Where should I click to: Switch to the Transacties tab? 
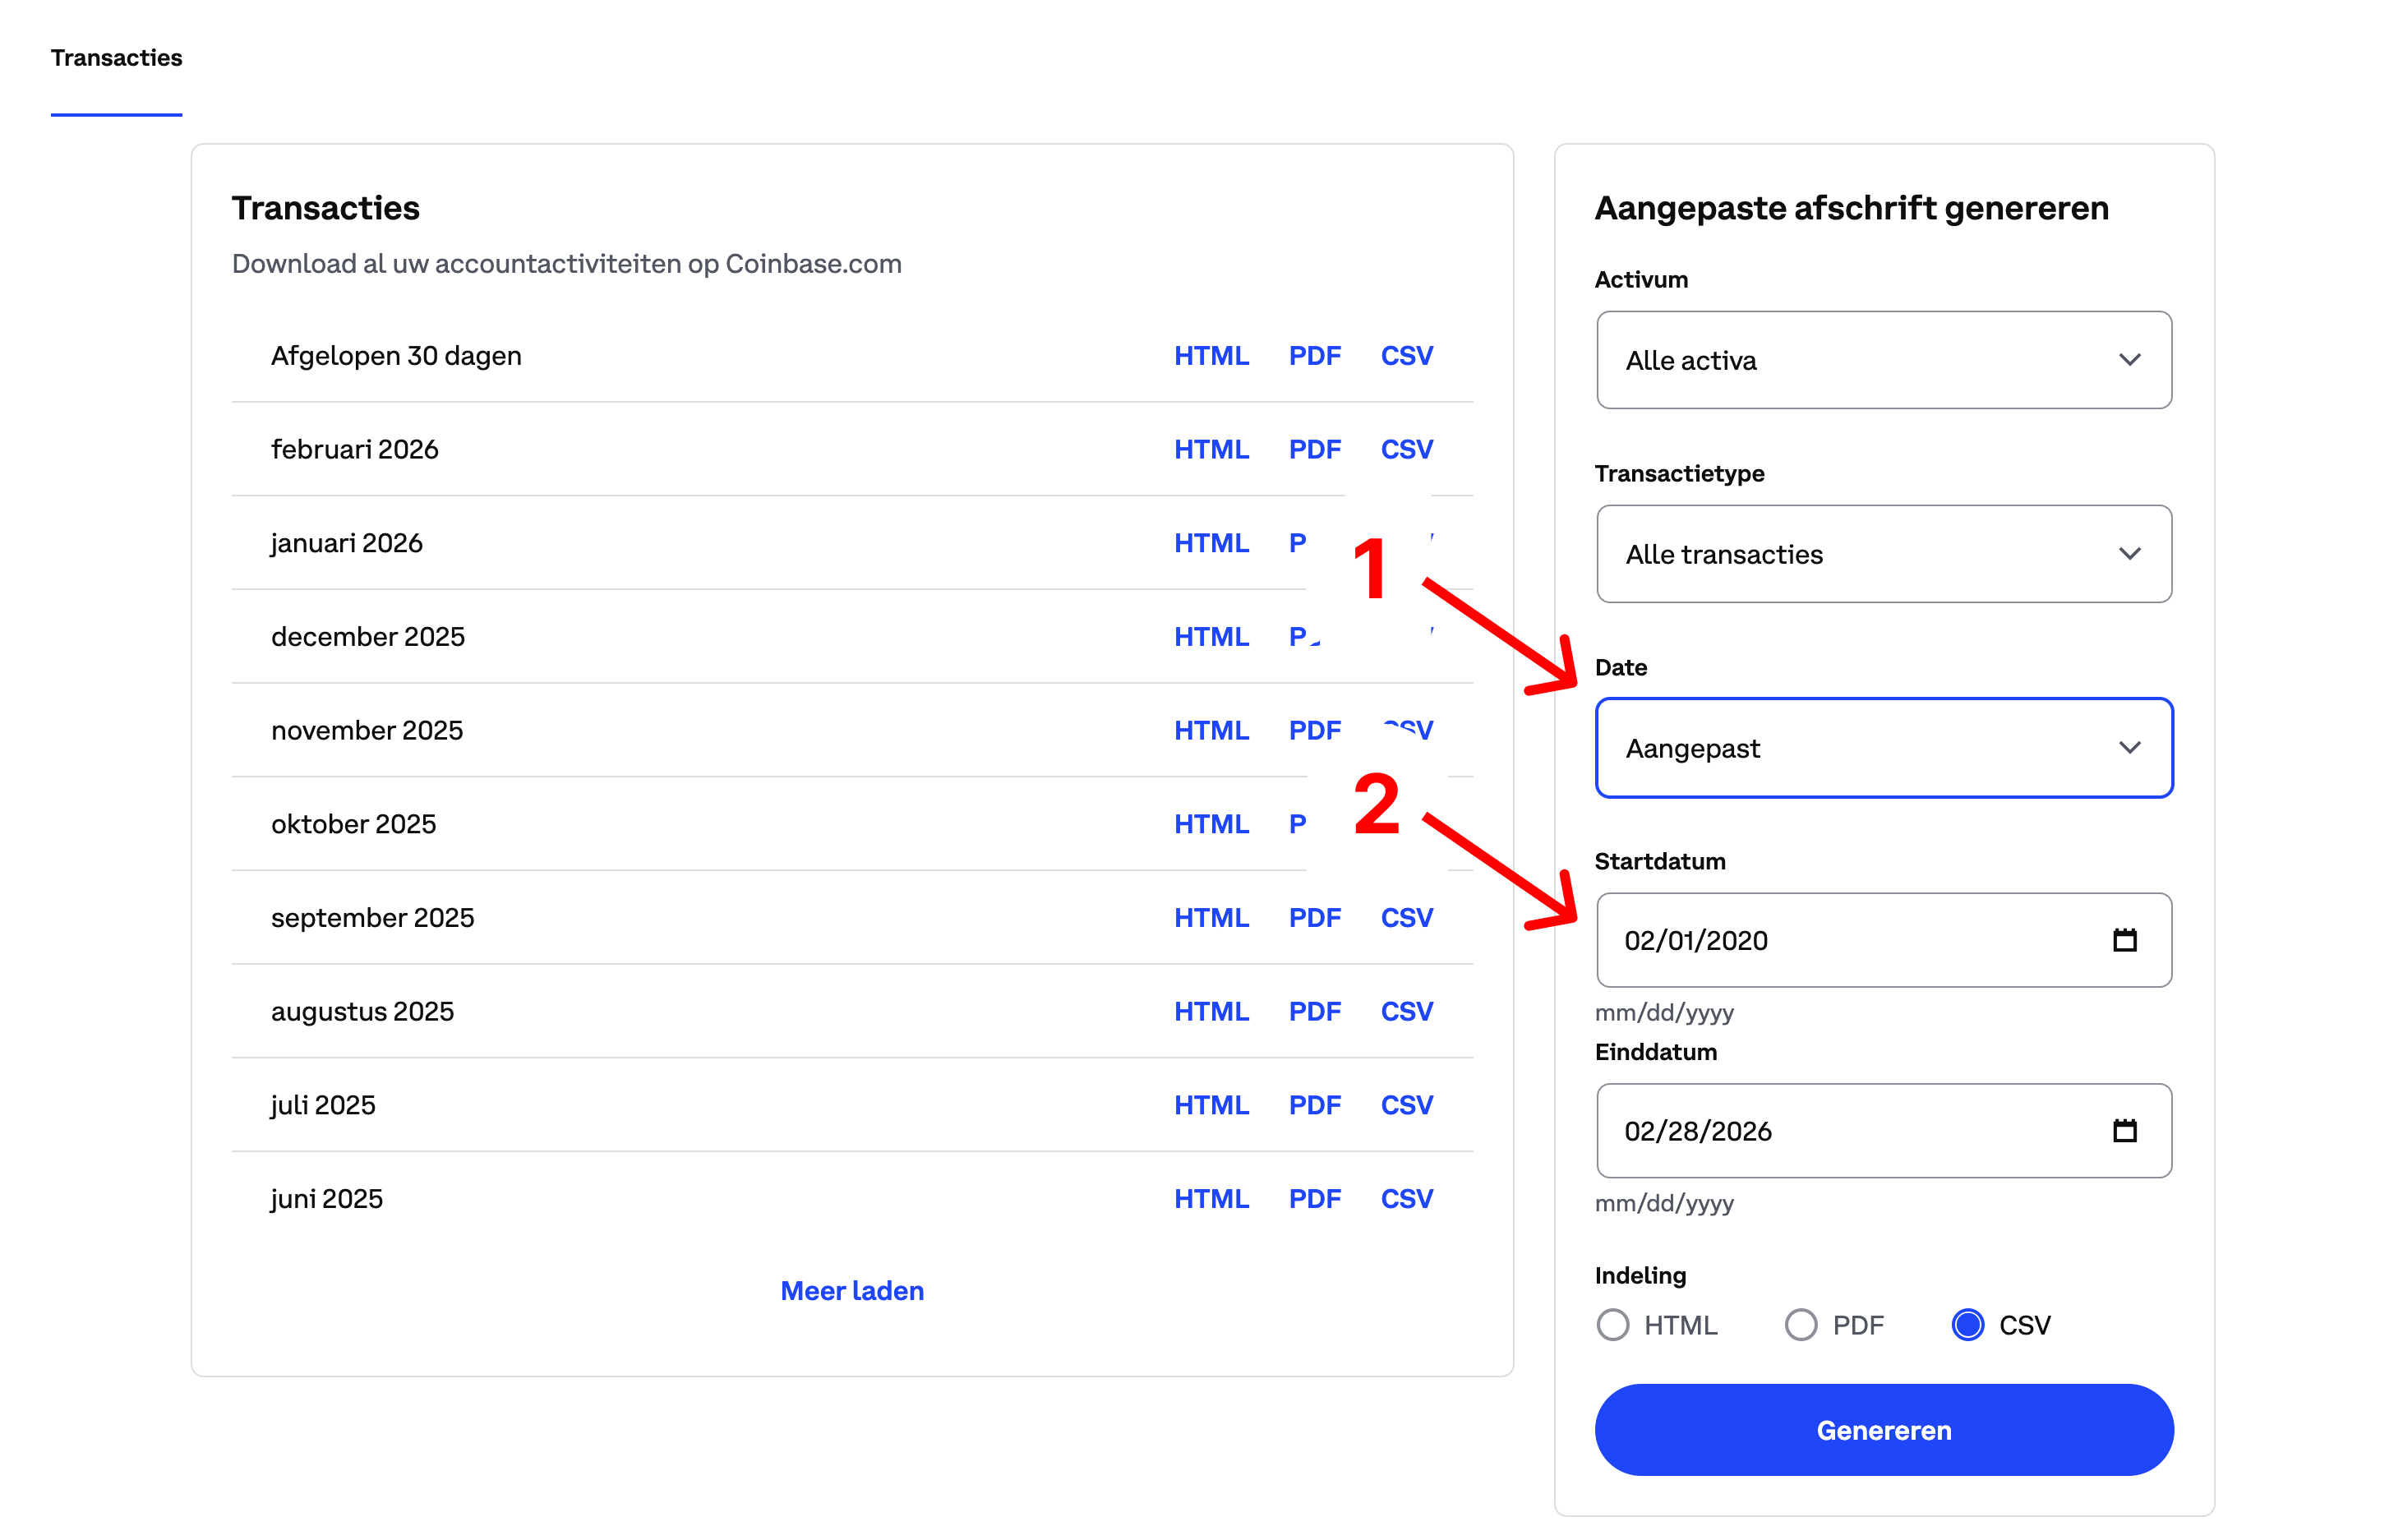pos(116,58)
